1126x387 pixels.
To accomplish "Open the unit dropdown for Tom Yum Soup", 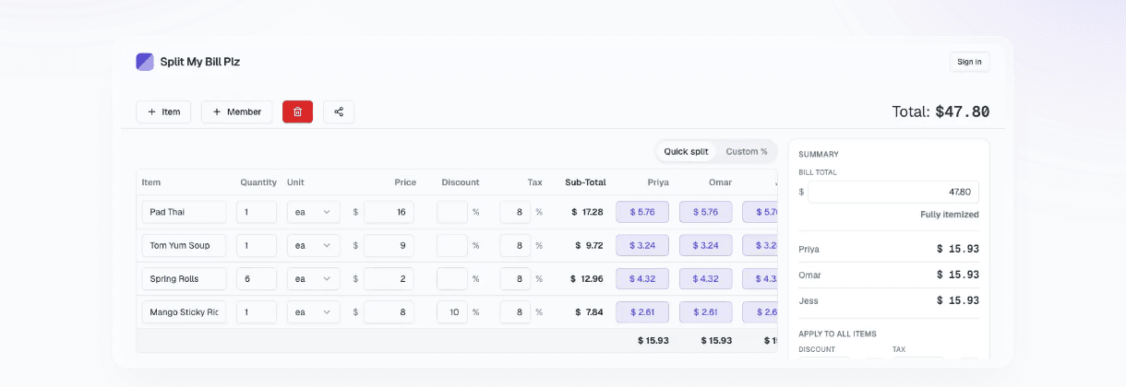I will coord(313,245).
